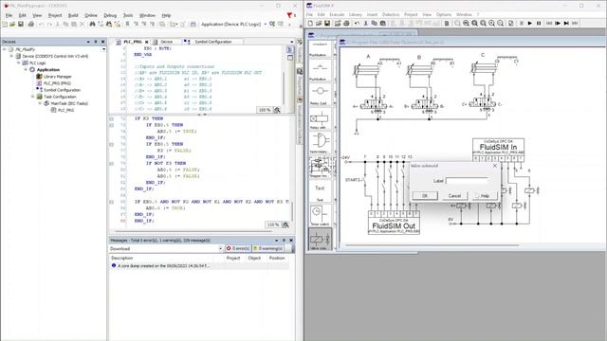Click the FluidSIM Save toolbar icon
The height and width of the screenshot is (341, 607).
327,24
